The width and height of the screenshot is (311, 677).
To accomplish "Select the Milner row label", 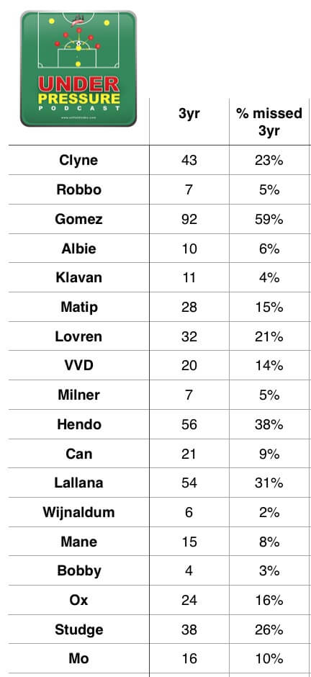I will point(78,395).
